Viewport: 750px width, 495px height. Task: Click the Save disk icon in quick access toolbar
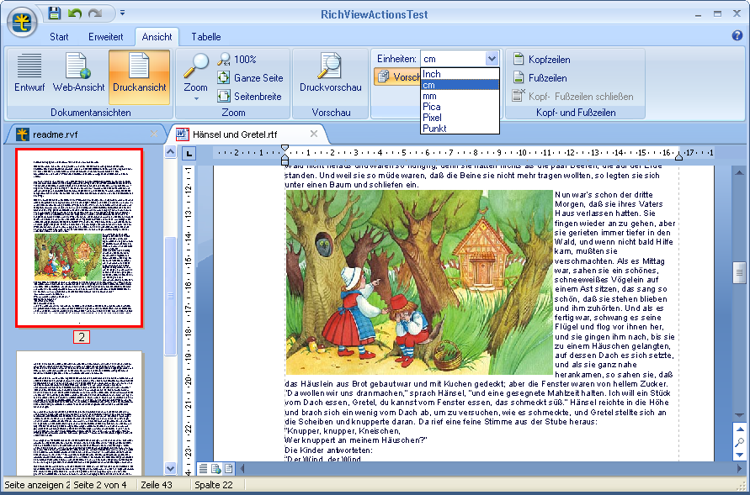pos(55,13)
